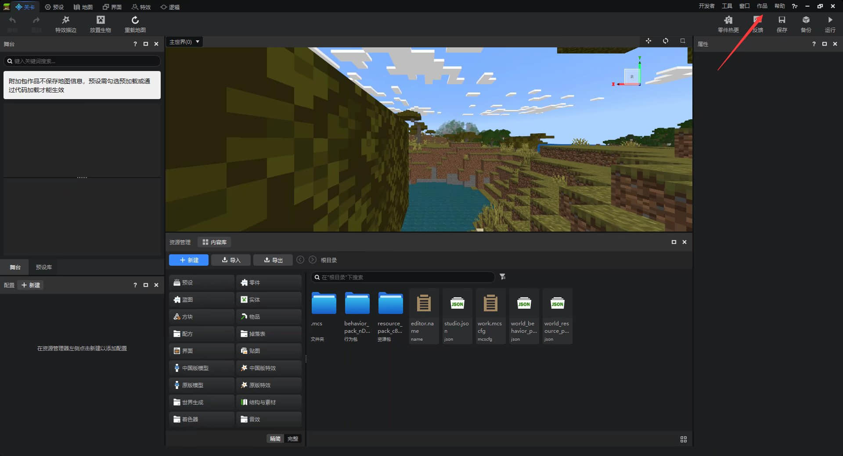Open the 界面 UI tab in top bar

coord(112,7)
